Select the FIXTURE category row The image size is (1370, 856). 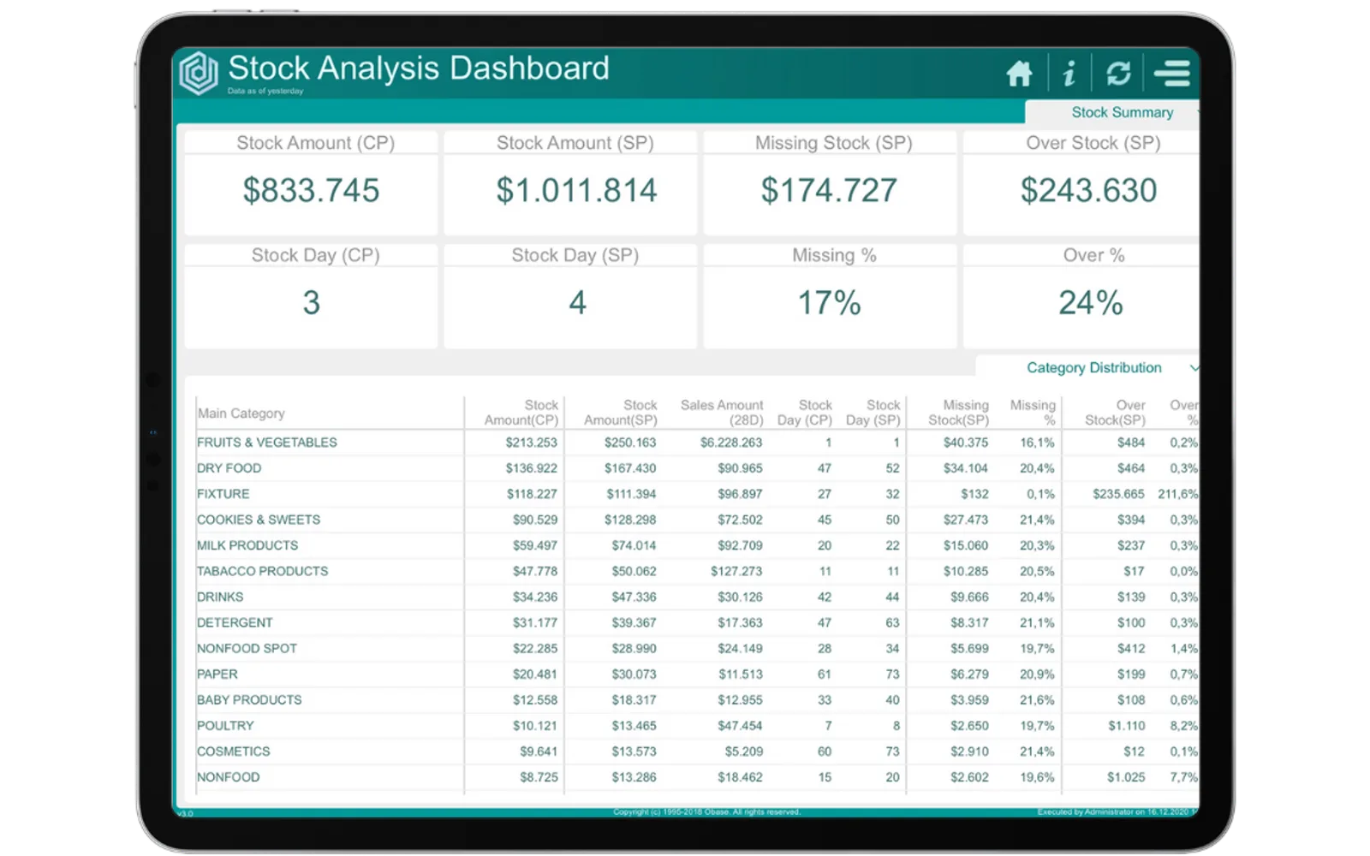tap(697, 494)
